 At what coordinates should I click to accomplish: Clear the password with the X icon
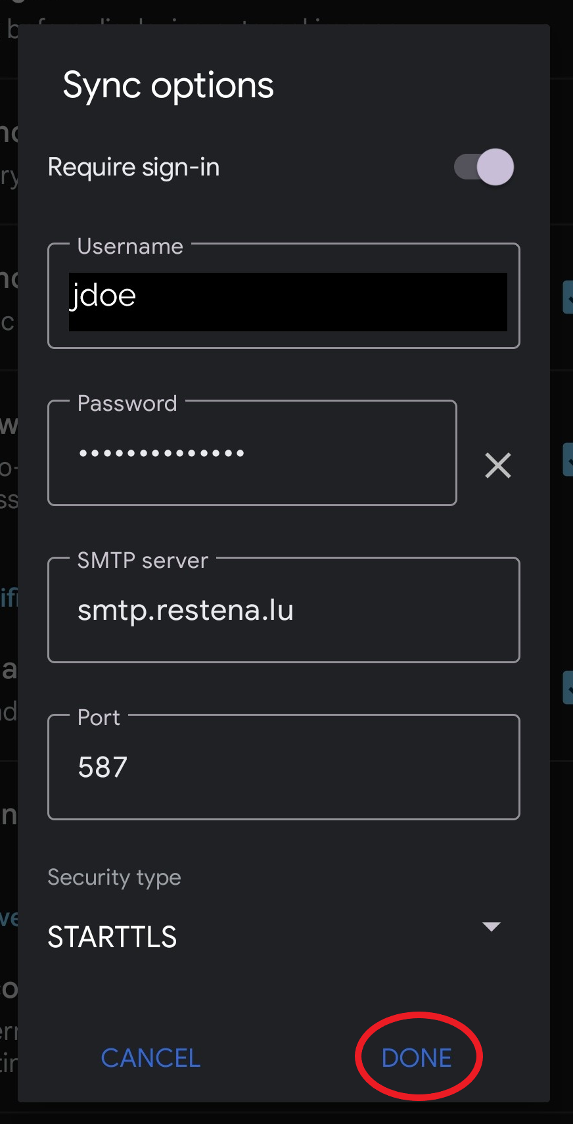point(498,465)
